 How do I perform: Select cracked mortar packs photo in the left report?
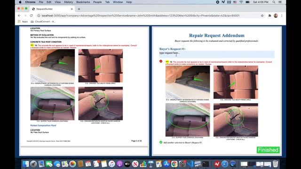tap(101, 103)
